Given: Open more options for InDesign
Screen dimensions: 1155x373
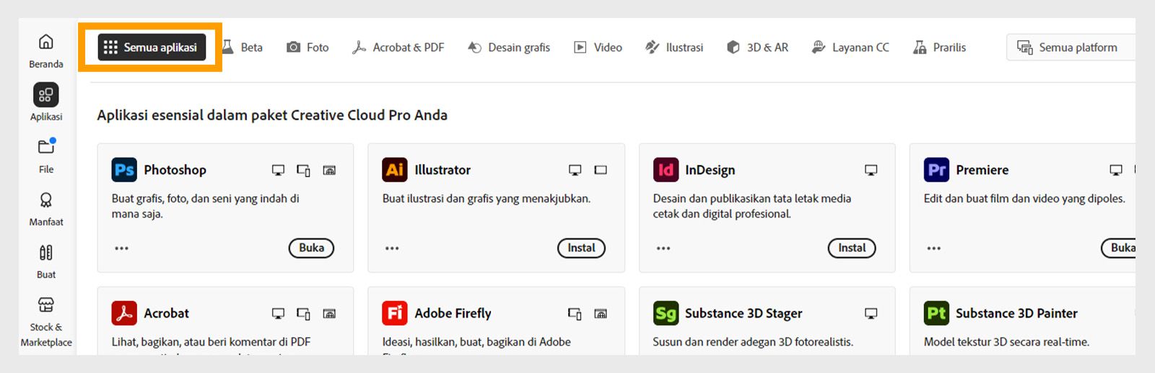Looking at the screenshot, I should click(x=663, y=248).
